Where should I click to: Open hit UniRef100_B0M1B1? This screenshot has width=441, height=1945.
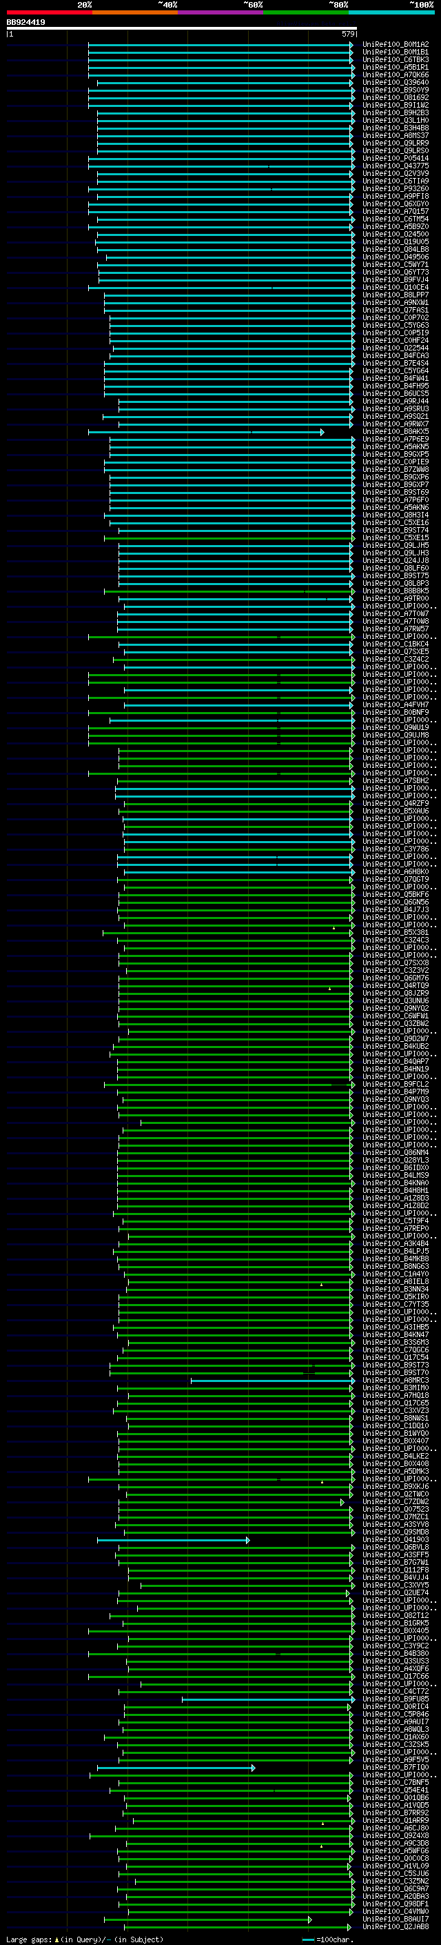[x=396, y=52]
